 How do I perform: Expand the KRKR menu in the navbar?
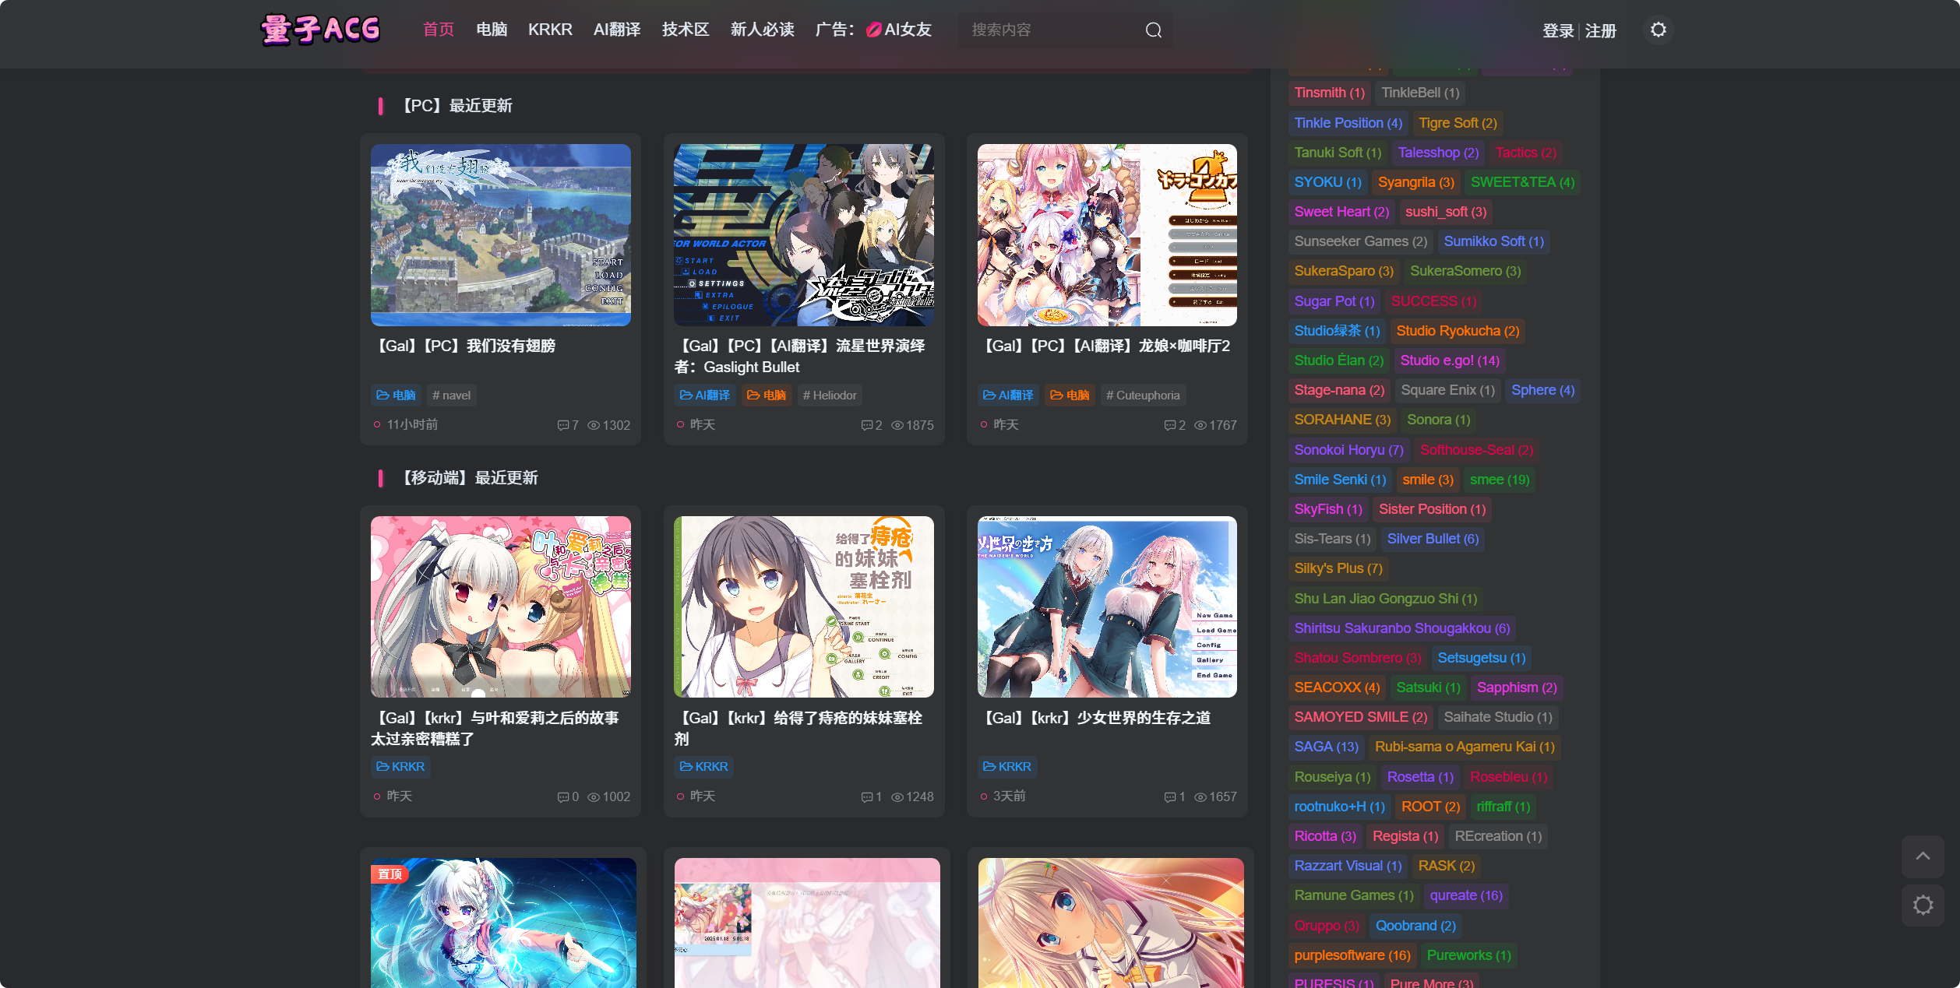[x=550, y=30]
